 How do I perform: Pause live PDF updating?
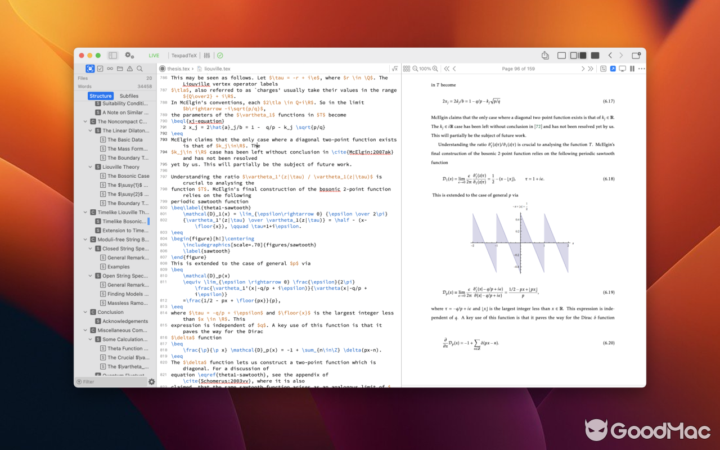(631, 69)
